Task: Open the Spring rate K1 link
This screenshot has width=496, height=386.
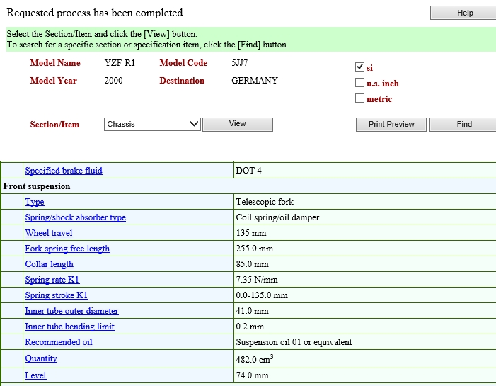Action: click(52, 280)
